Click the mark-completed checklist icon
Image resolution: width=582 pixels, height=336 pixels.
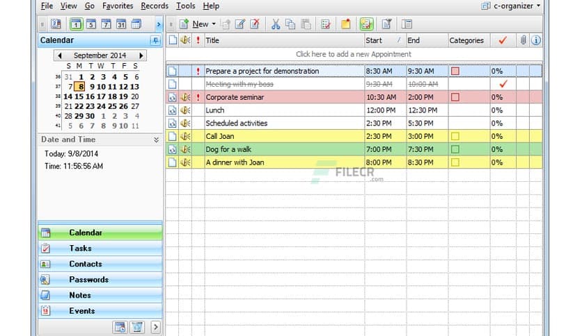(326, 24)
